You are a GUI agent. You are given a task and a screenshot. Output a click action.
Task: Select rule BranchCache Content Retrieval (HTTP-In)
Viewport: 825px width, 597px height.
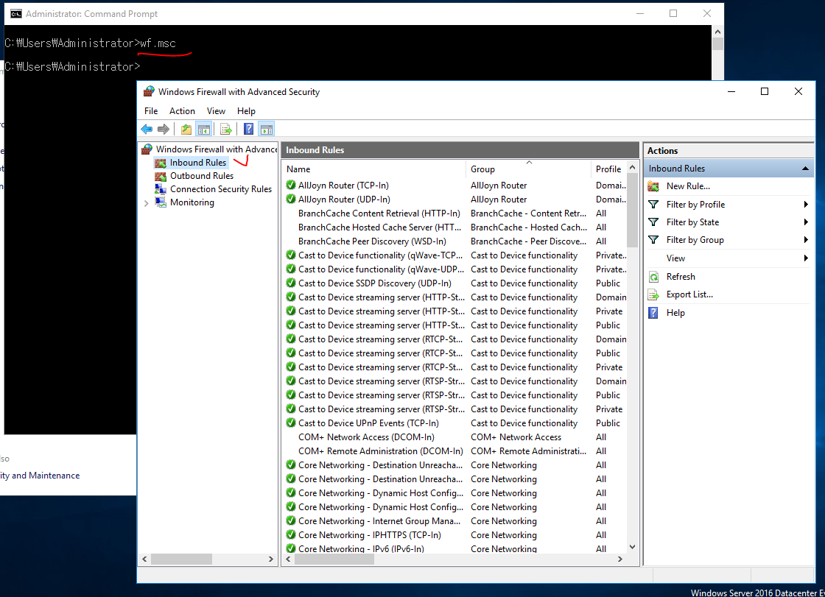(x=379, y=213)
